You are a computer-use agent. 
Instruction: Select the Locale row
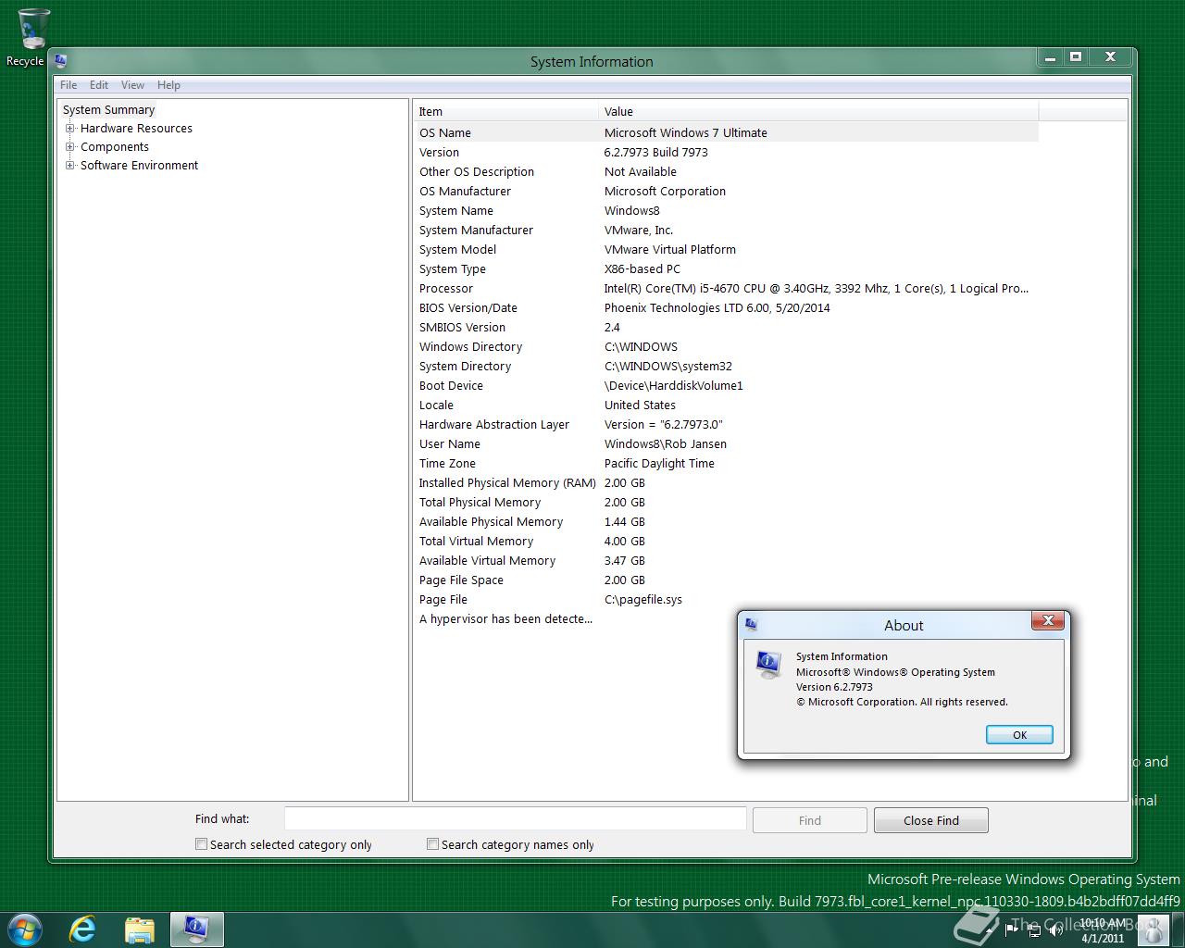pos(727,405)
